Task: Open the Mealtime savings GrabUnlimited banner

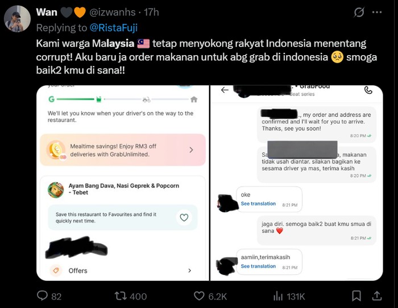Action: pyautogui.click(x=123, y=150)
